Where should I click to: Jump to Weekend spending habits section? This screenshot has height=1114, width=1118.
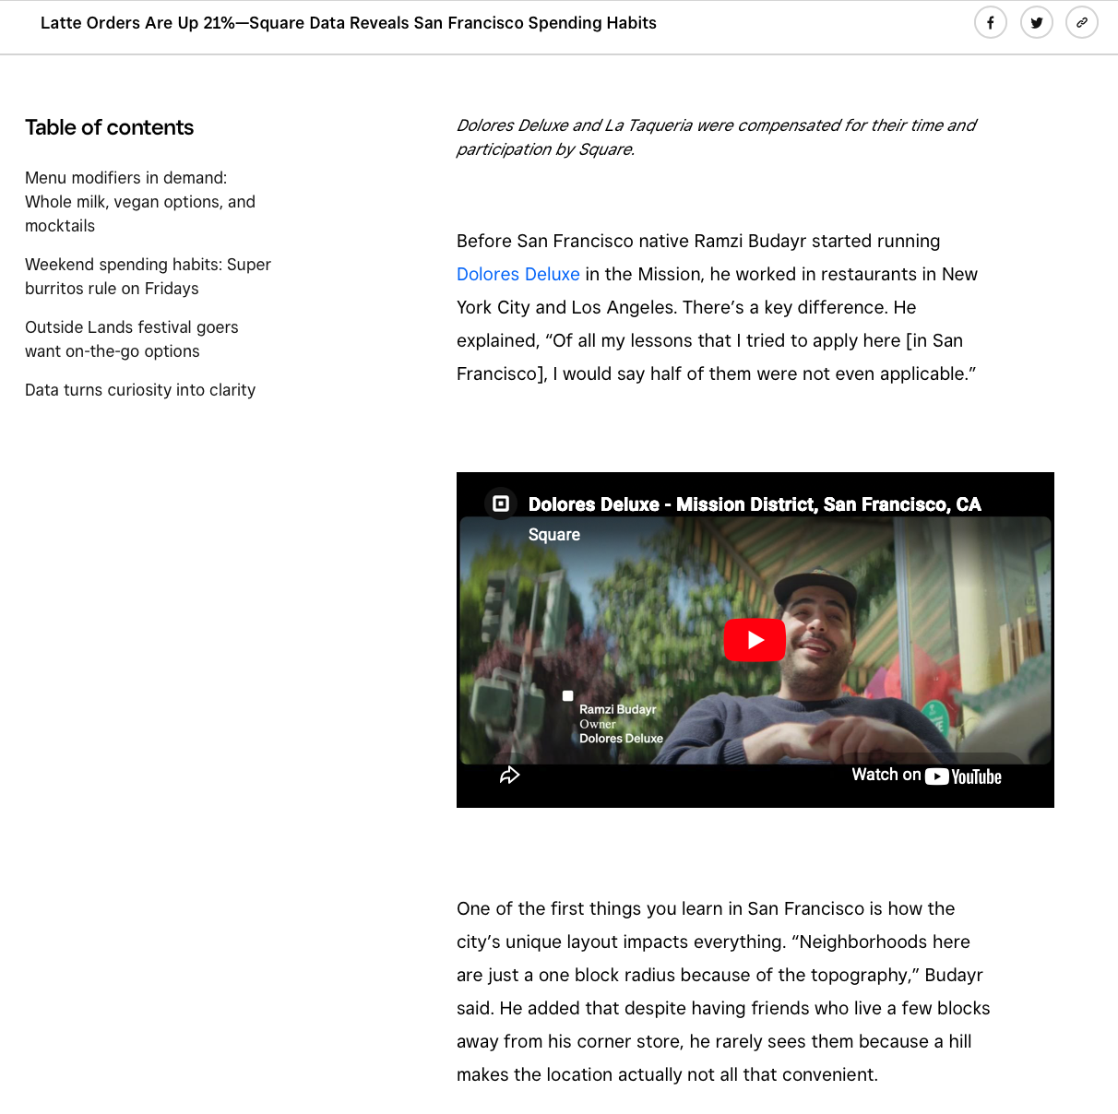click(x=148, y=277)
